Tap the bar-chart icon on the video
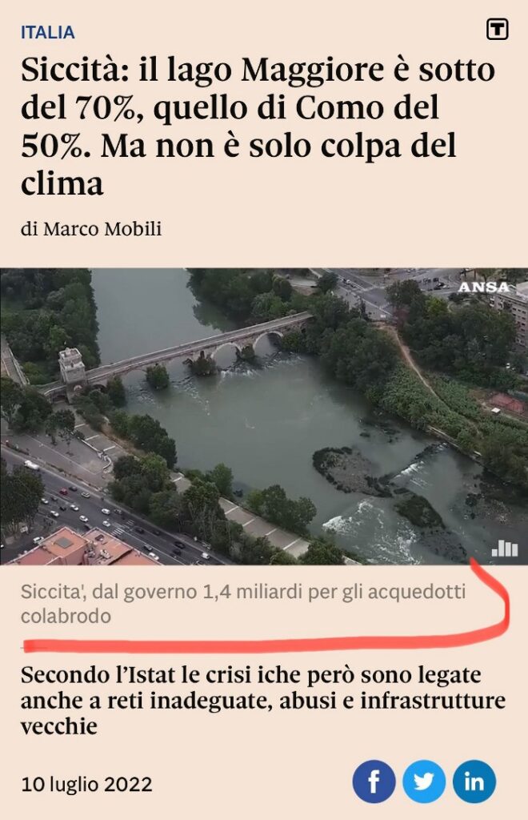Image resolution: width=528 pixels, height=820 pixels. point(505,548)
